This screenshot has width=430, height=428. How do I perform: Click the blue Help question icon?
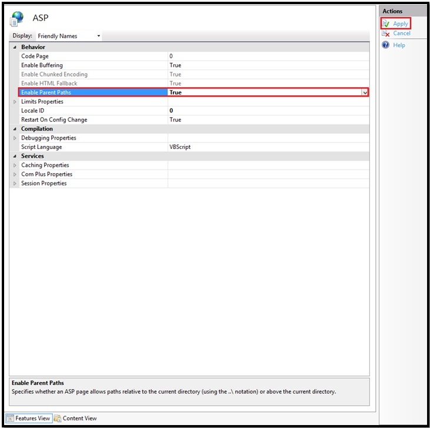386,45
